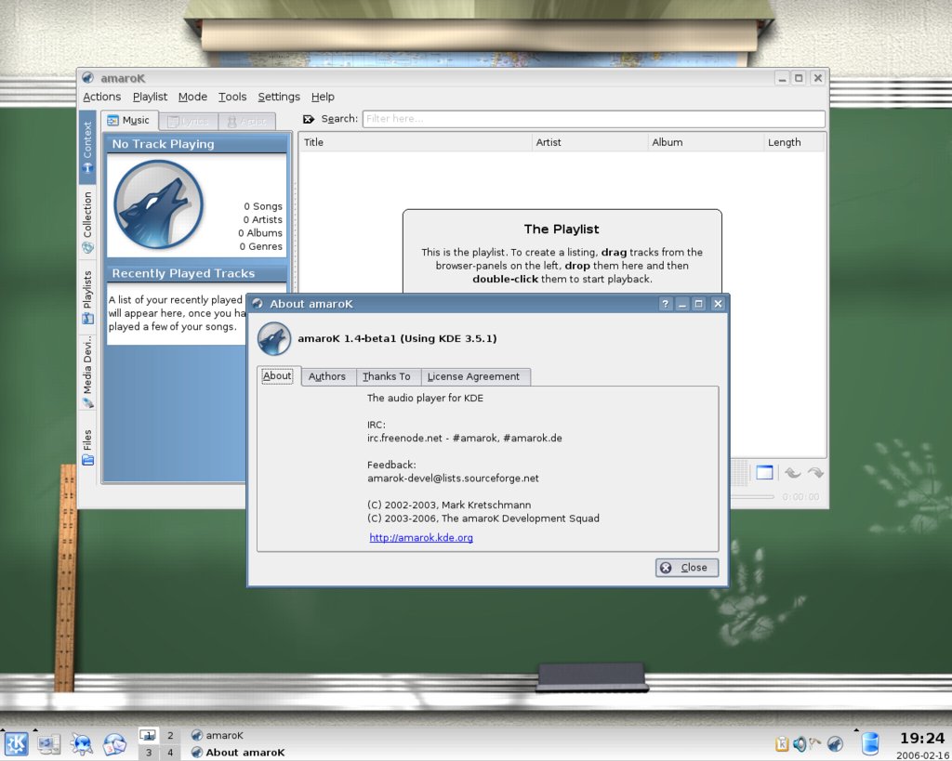Switch to virtual desktop 4
This screenshot has height=761, width=952.
tap(170, 753)
